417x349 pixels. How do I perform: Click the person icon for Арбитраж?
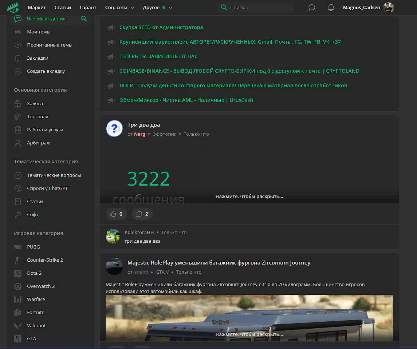point(18,143)
